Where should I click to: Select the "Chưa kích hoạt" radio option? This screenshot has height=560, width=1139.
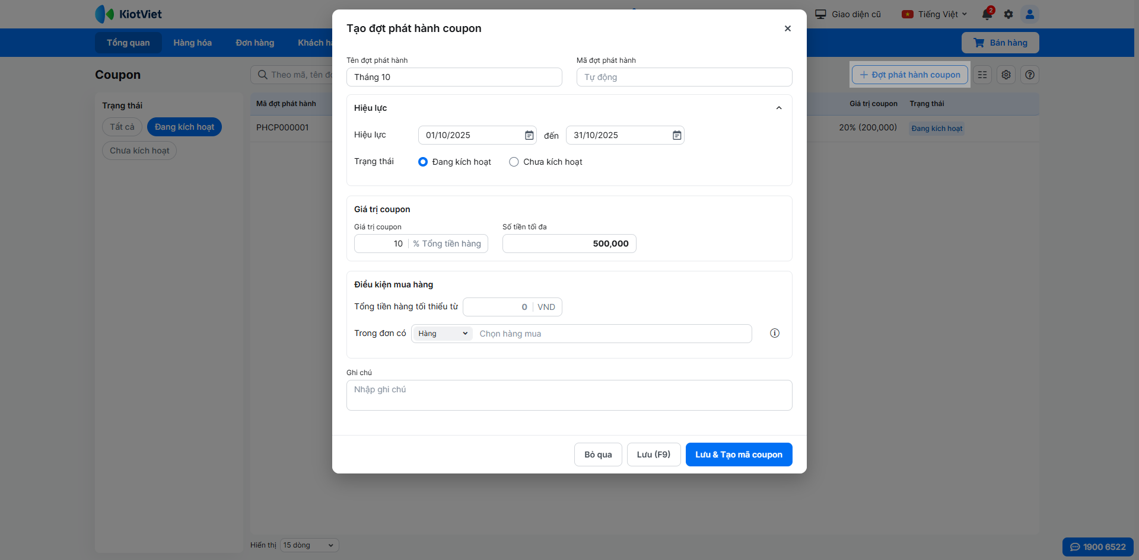[514, 162]
